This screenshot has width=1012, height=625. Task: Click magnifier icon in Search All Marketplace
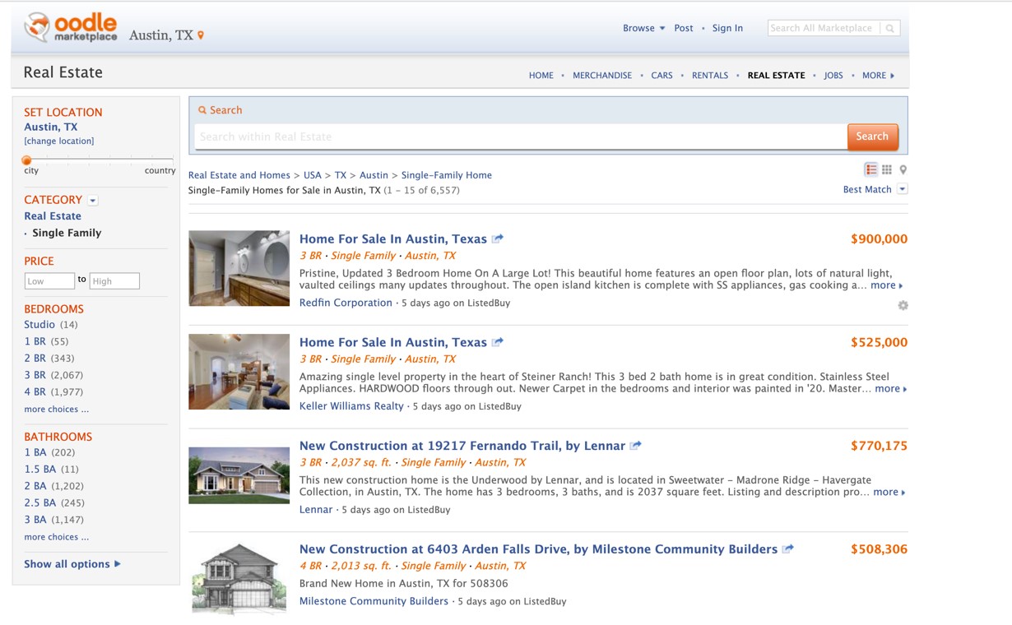(889, 28)
